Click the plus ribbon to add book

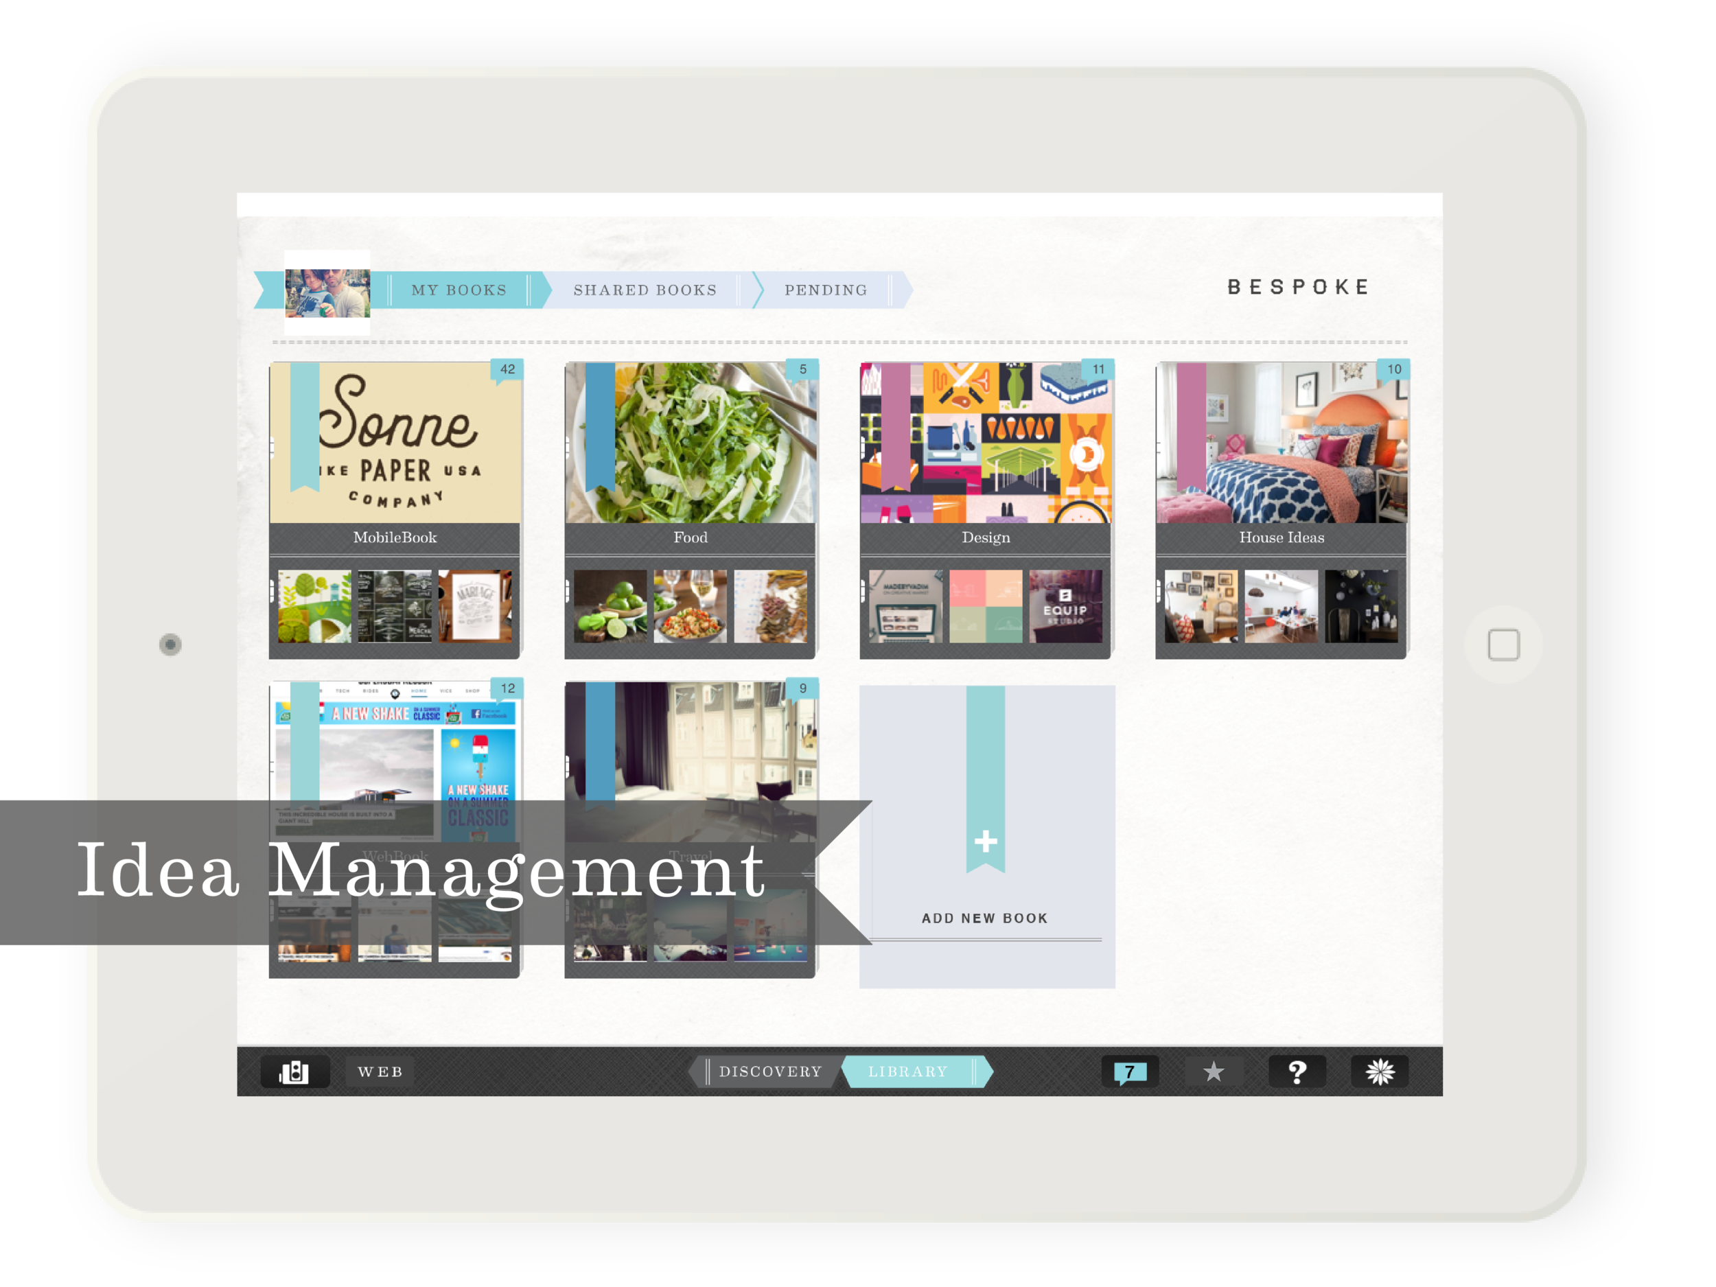pyautogui.click(x=985, y=841)
